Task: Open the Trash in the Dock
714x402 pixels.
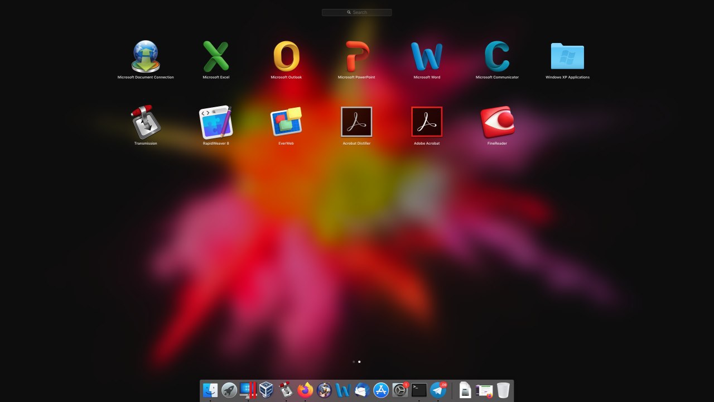Action: pyautogui.click(x=503, y=390)
